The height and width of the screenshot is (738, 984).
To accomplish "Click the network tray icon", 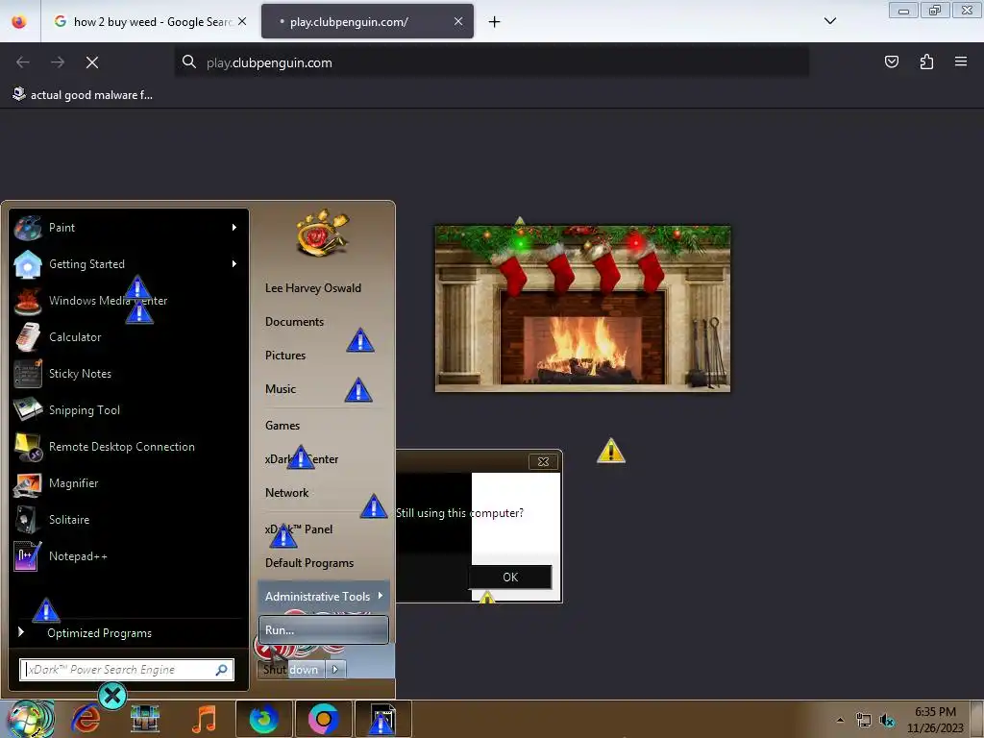I will (x=864, y=720).
